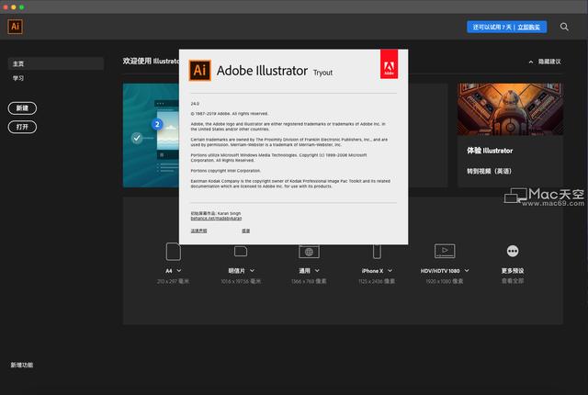The height and width of the screenshot is (395, 588).
Task: Click the 还可以试用7天 trial text in the banner
Action: [492, 27]
